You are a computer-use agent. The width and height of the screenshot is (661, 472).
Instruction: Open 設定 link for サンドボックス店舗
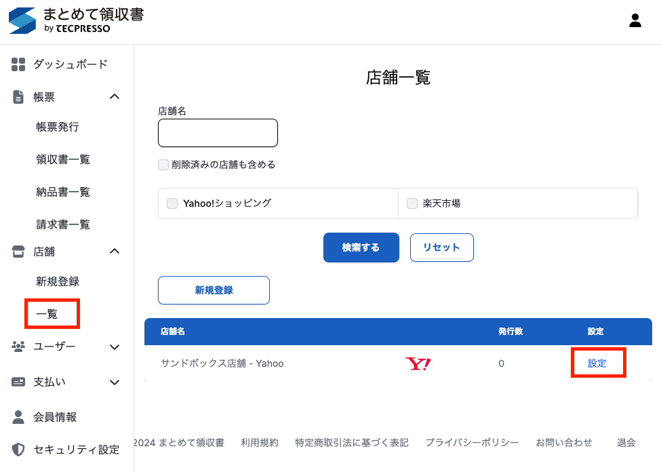pos(597,363)
